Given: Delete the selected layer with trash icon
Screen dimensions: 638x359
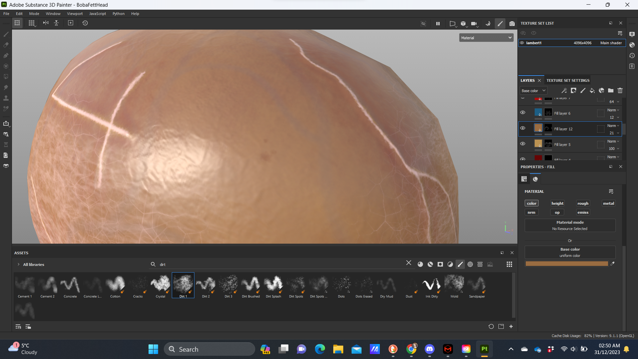Looking at the screenshot, I should tap(620, 90).
